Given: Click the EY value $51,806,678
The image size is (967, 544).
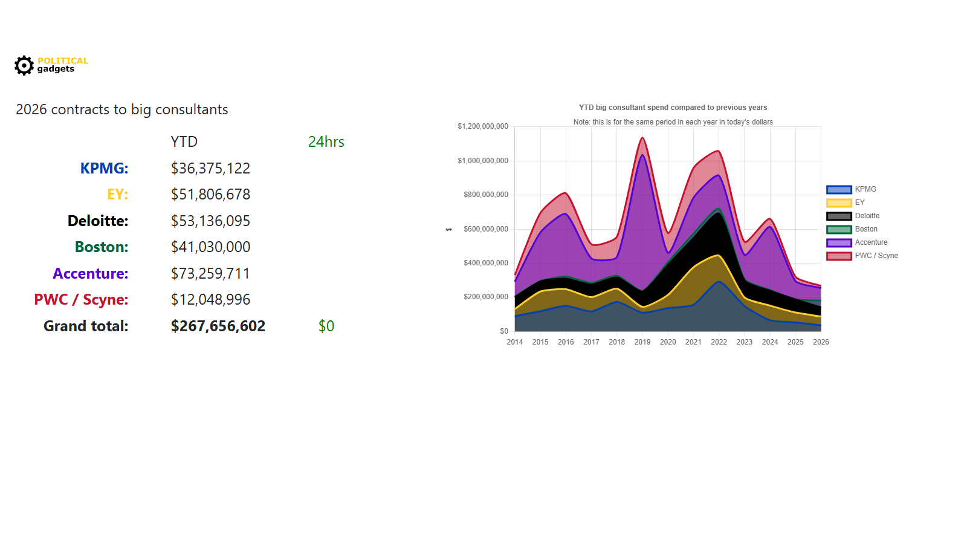Looking at the screenshot, I should tap(210, 194).
